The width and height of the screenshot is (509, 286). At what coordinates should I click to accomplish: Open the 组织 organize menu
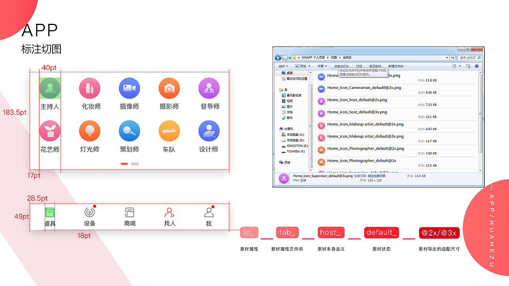click(283, 66)
